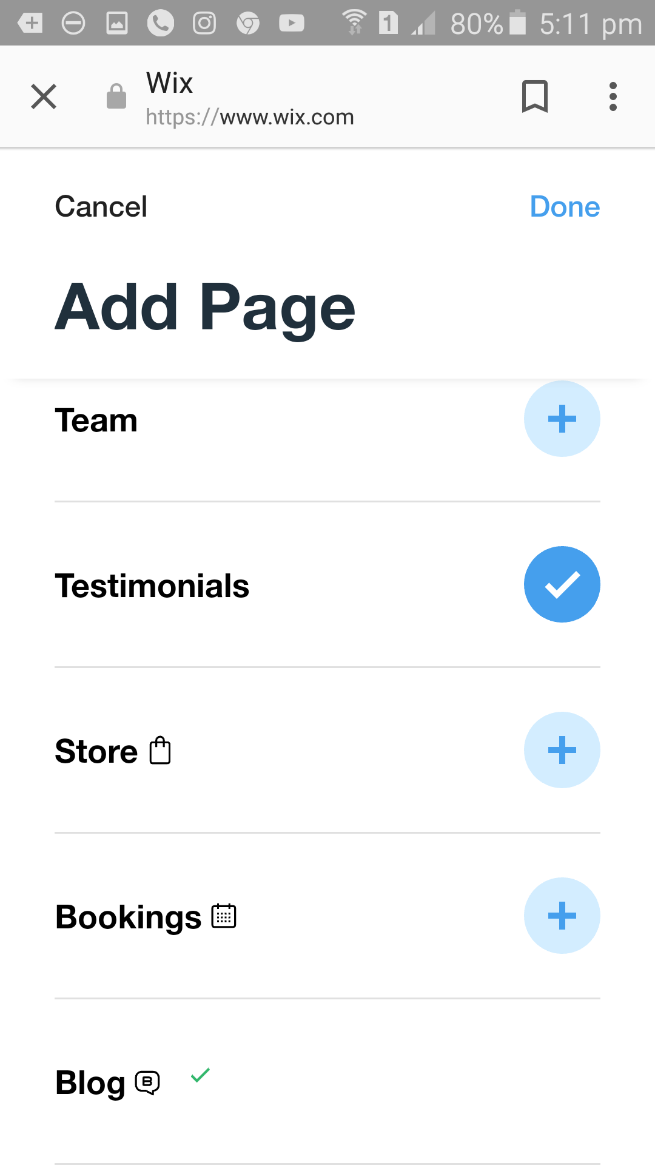This screenshot has width=655, height=1165.
Task: Tap the padlock security icon
Action: 116,96
